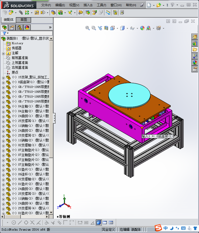Open the Appearances color ball in task pane
Viewport: 199px width, 233px height.
[x=195, y=63]
